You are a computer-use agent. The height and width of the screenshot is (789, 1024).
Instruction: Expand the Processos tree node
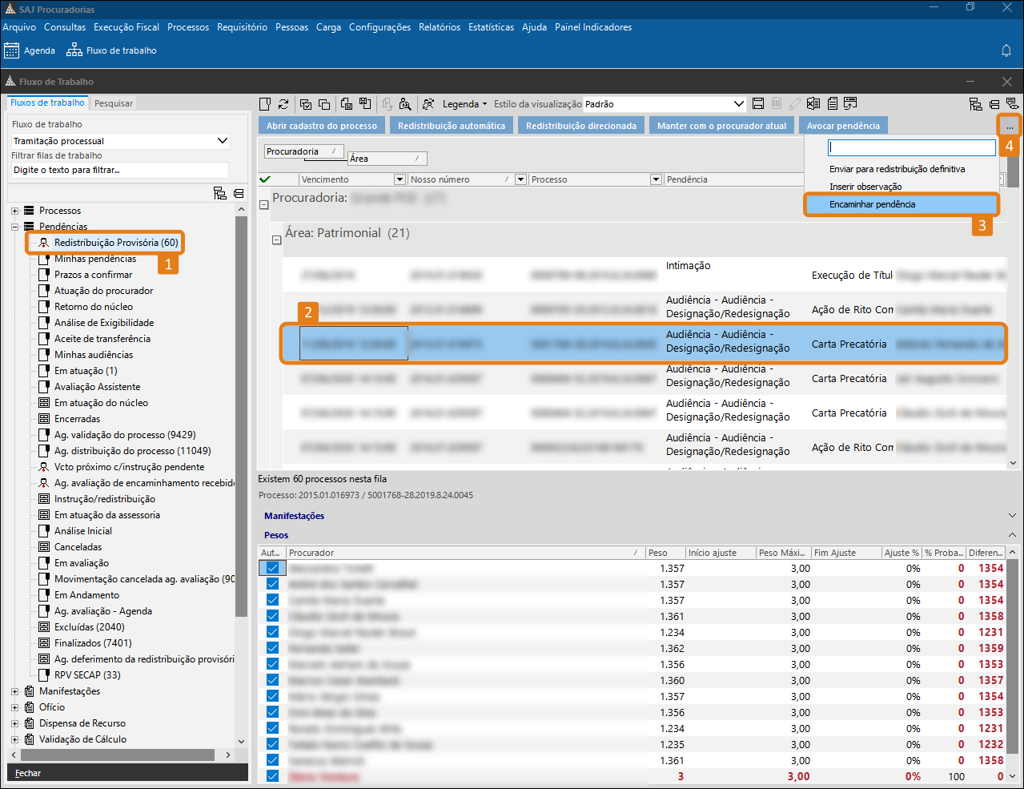click(x=14, y=211)
